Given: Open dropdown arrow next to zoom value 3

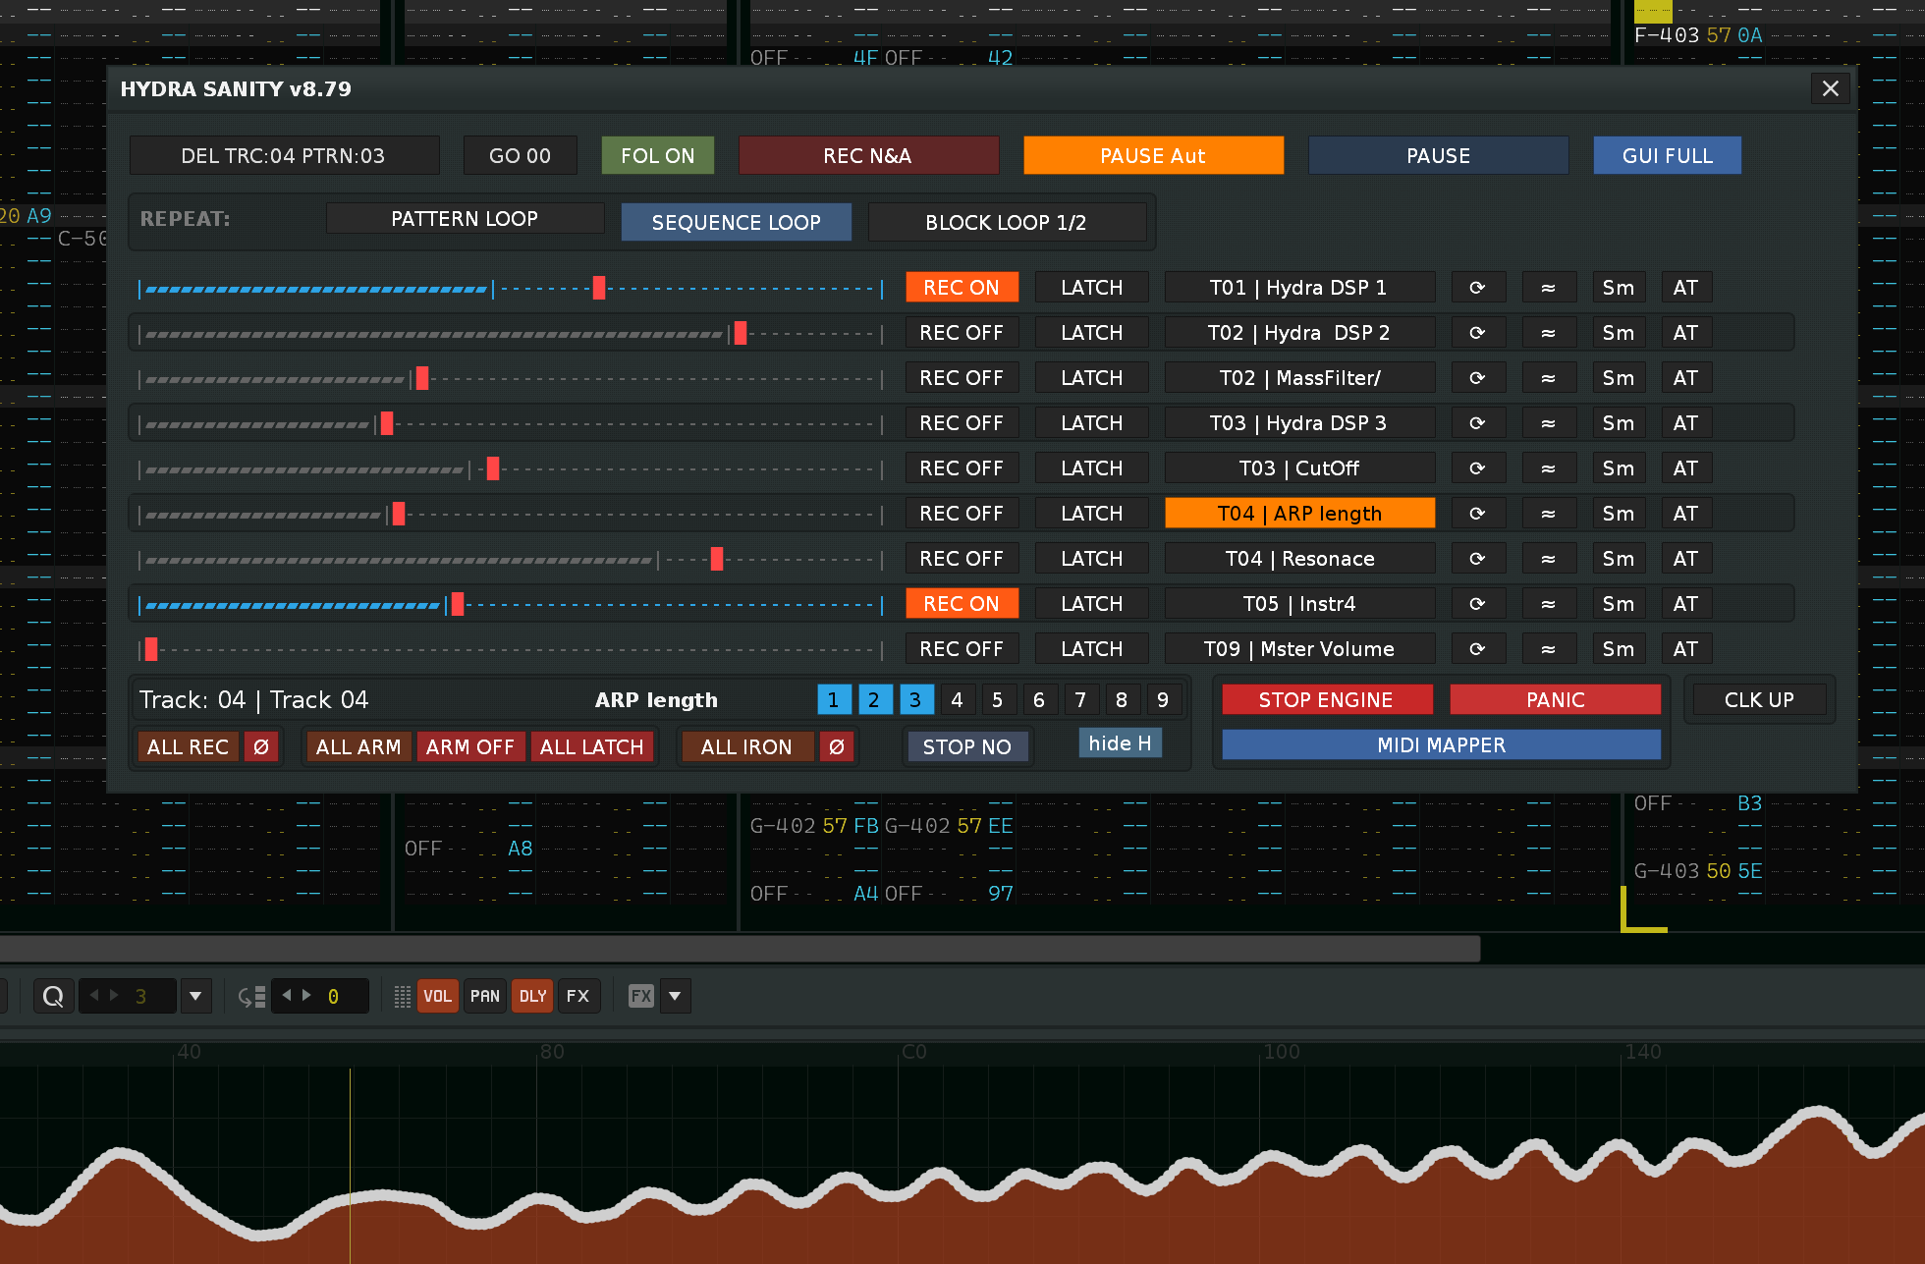Looking at the screenshot, I should tap(195, 996).
